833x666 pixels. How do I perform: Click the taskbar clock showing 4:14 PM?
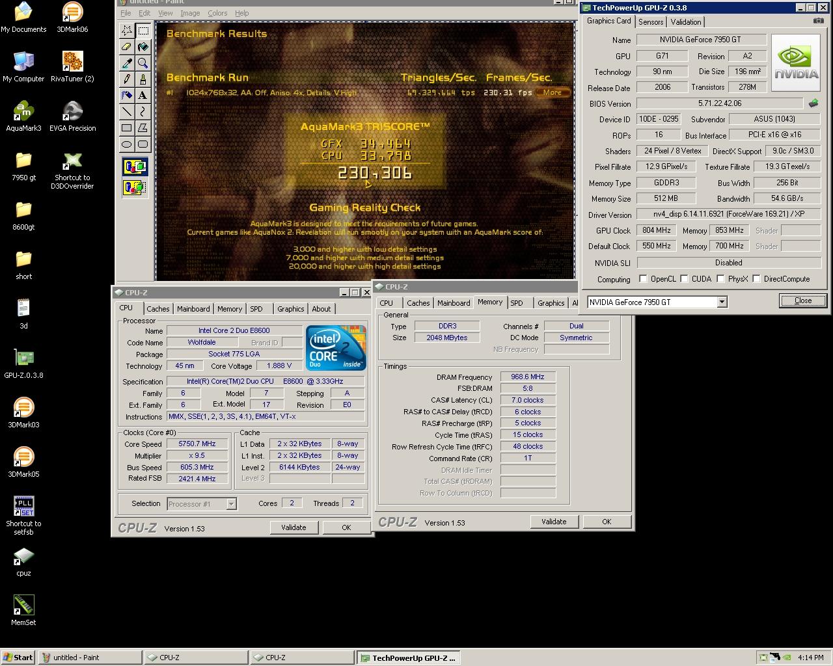pyautogui.click(x=810, y=658)
